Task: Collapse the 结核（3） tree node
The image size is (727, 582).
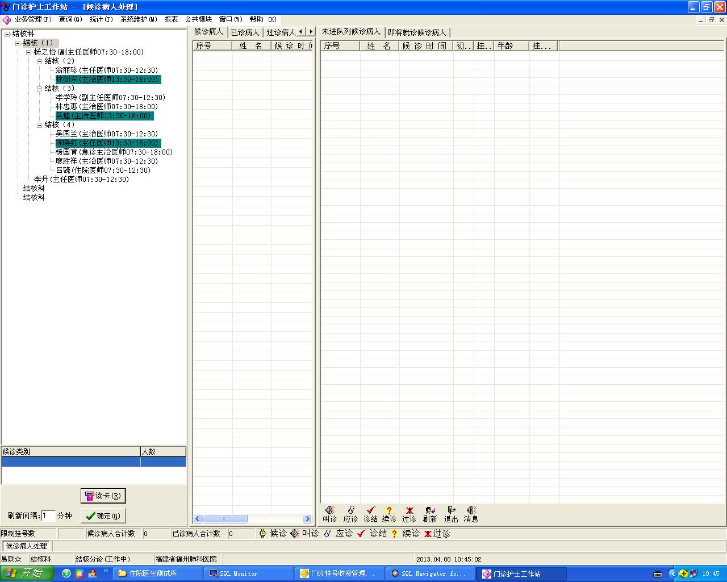Action: coord(39,89)
